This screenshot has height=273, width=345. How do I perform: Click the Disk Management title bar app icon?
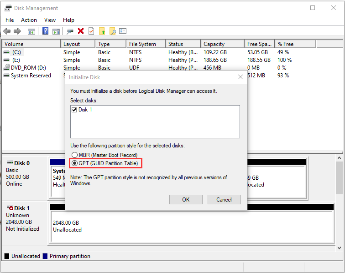[x=8, y=8]
